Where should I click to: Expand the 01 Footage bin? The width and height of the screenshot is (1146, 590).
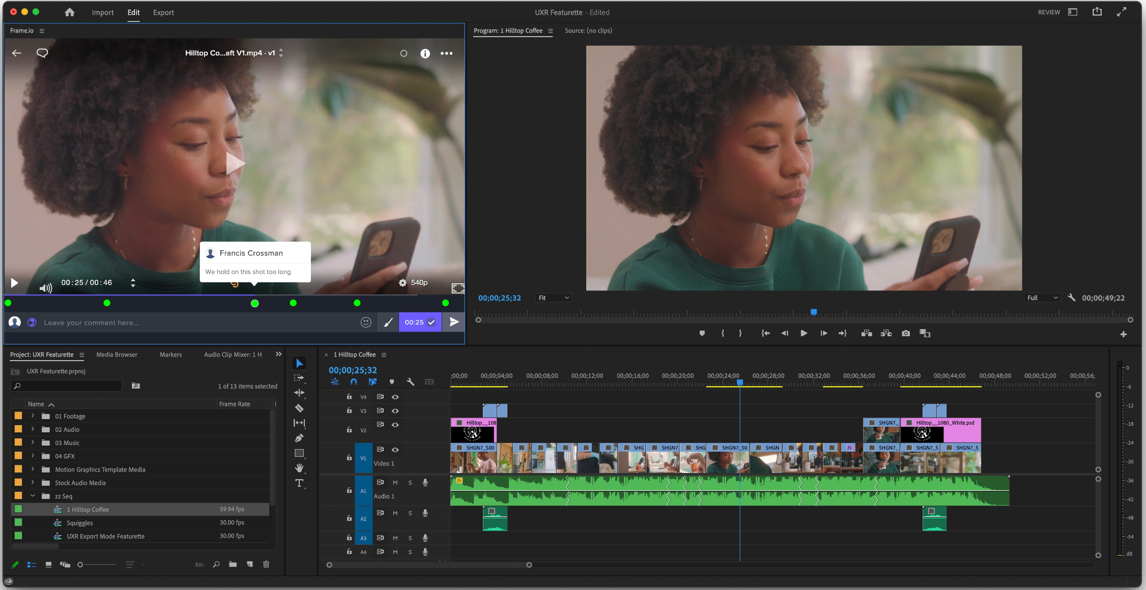[32, 416]
